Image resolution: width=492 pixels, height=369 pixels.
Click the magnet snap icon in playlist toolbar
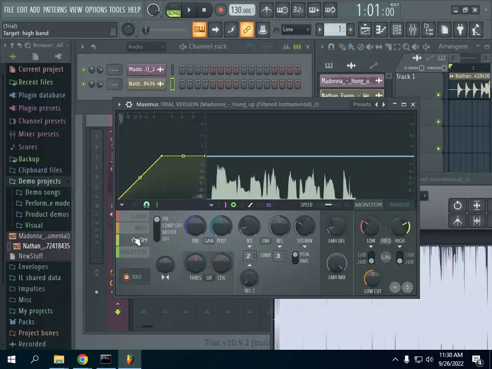point(331,47)
